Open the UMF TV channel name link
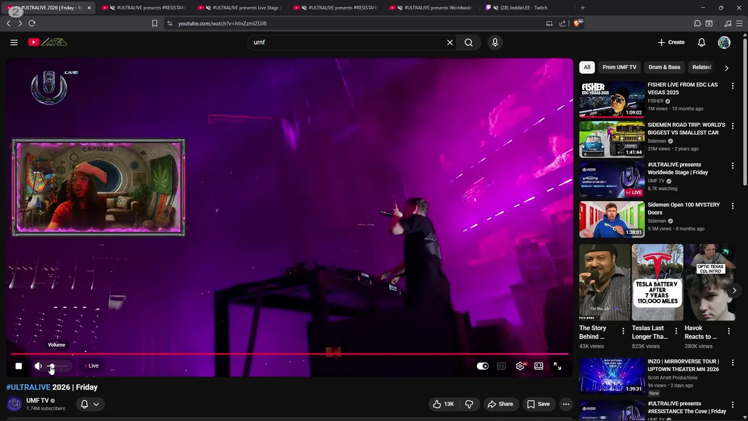Viewport: 748px width, 421px height. pos(37,401)
